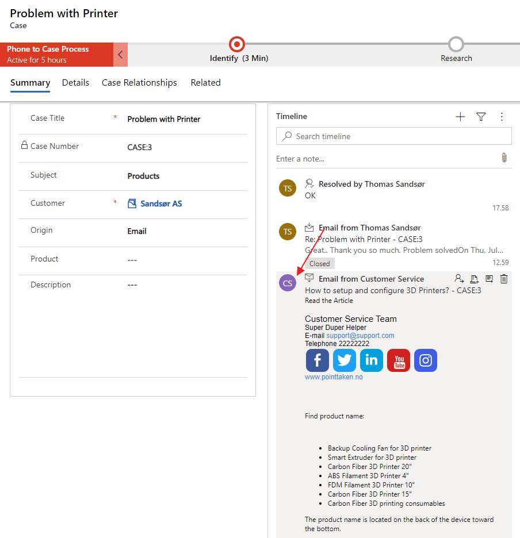Screen dimensions: 520x538
Task: Click the add timeline record plus icon
Action: [460, 117]
